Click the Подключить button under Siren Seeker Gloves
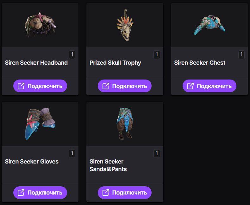The width and height of the screenshot is (250, 205). pyautogui.click(x=40, y=193)
